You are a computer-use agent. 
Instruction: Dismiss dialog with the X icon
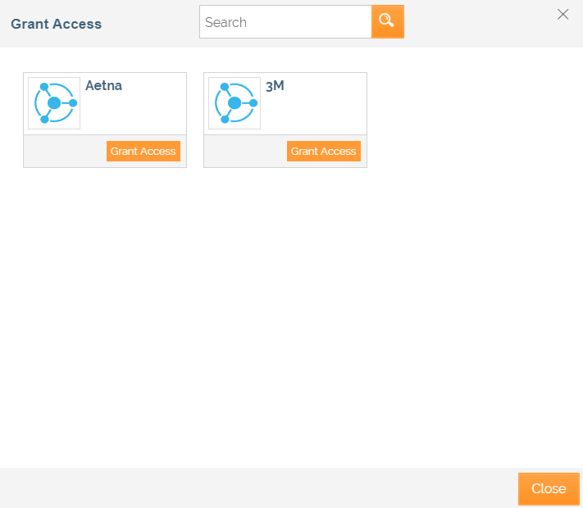(563, 14)
